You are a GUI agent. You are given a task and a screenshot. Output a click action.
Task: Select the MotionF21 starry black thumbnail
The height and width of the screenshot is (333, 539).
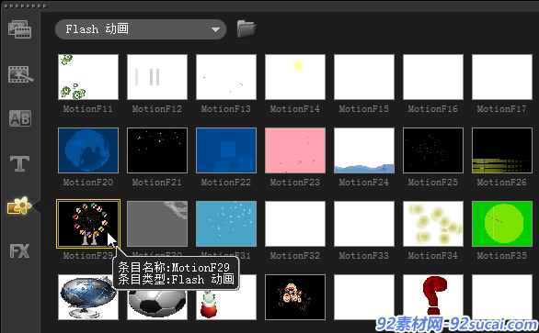click(157, 150)
